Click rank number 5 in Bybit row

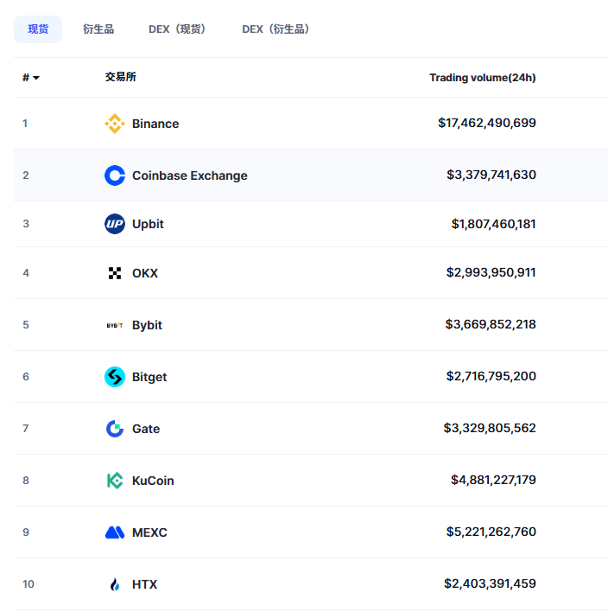click(26, 325)
